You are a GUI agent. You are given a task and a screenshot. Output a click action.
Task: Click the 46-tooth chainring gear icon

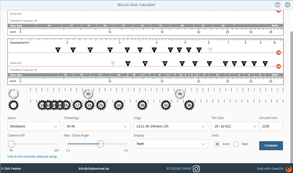(x=180, y=94)
